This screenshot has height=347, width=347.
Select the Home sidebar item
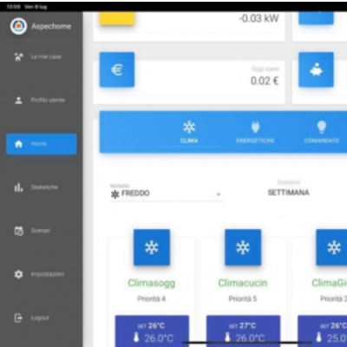tap(42, 144)
